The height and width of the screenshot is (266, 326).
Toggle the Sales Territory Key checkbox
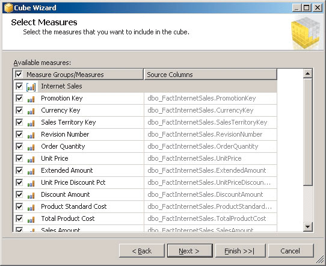19,122
